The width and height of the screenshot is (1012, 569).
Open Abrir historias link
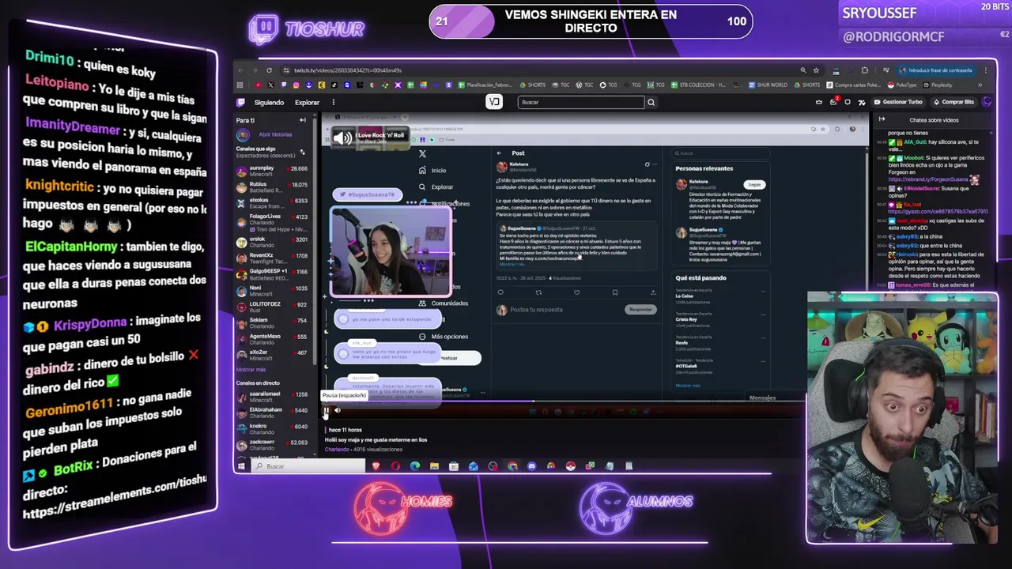tap(275, 134)
